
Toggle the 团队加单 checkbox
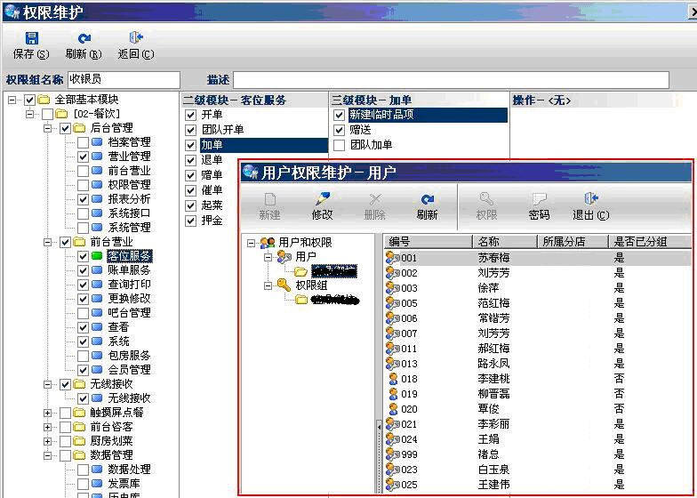click(339, 145)
